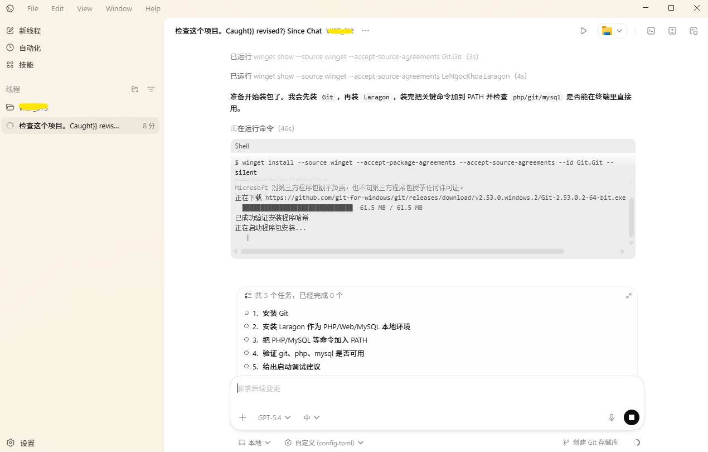Screen dimensions: 708x452
Task: Expand the 自定义 (config.toml) dropdown
Action: coord(324,443)
